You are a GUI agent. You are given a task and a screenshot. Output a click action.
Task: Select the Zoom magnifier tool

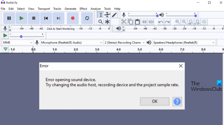(x=100, y=22)
